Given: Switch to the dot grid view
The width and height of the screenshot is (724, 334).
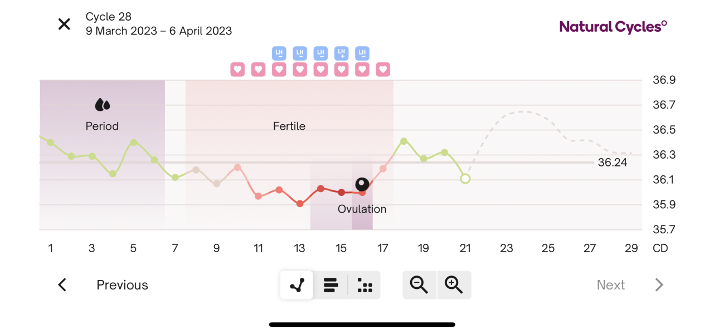Looking at the screenshot, I should click(x=365, y=285).
